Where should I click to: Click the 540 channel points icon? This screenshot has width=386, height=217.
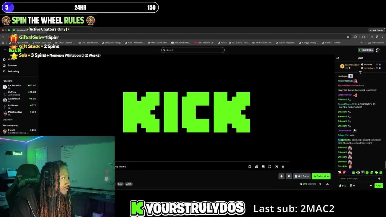coord(342,186)
